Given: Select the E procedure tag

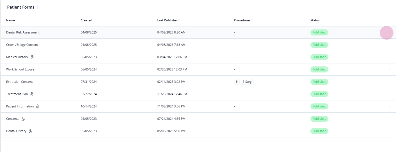Looking at the screenshot, I should click(237, 82).
